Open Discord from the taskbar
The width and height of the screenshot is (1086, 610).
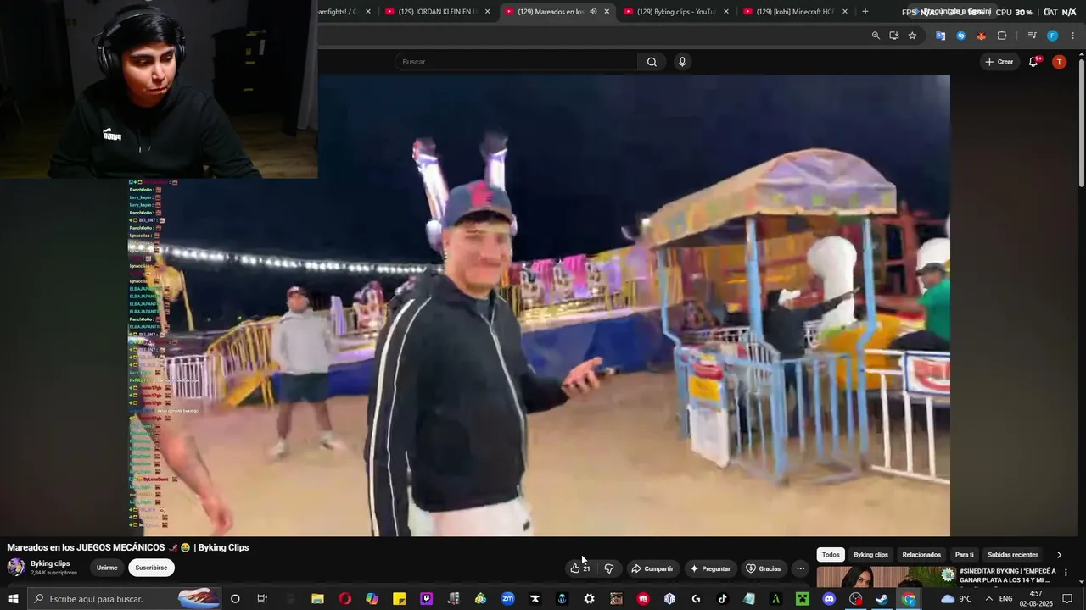click(x=829, y=599)
